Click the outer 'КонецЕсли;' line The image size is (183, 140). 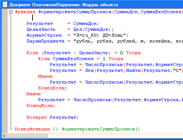(x=41, y=106)
